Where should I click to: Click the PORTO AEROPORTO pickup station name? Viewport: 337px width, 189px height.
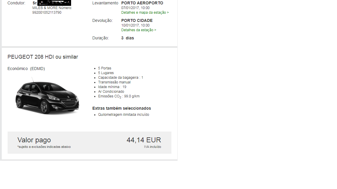[142, 3]
